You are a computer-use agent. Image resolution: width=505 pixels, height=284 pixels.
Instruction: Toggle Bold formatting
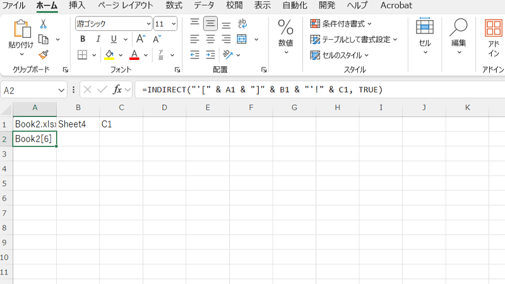click(82, 39)
